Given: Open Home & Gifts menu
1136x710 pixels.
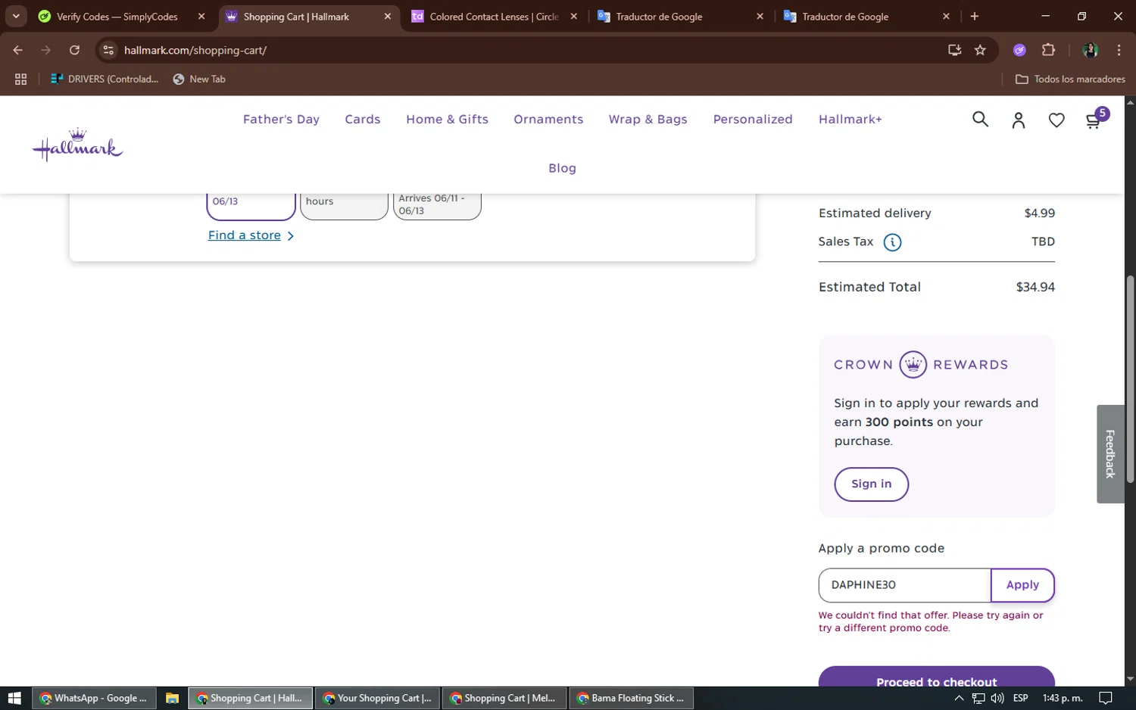Looking at the screenshot, I should point(447,120).
